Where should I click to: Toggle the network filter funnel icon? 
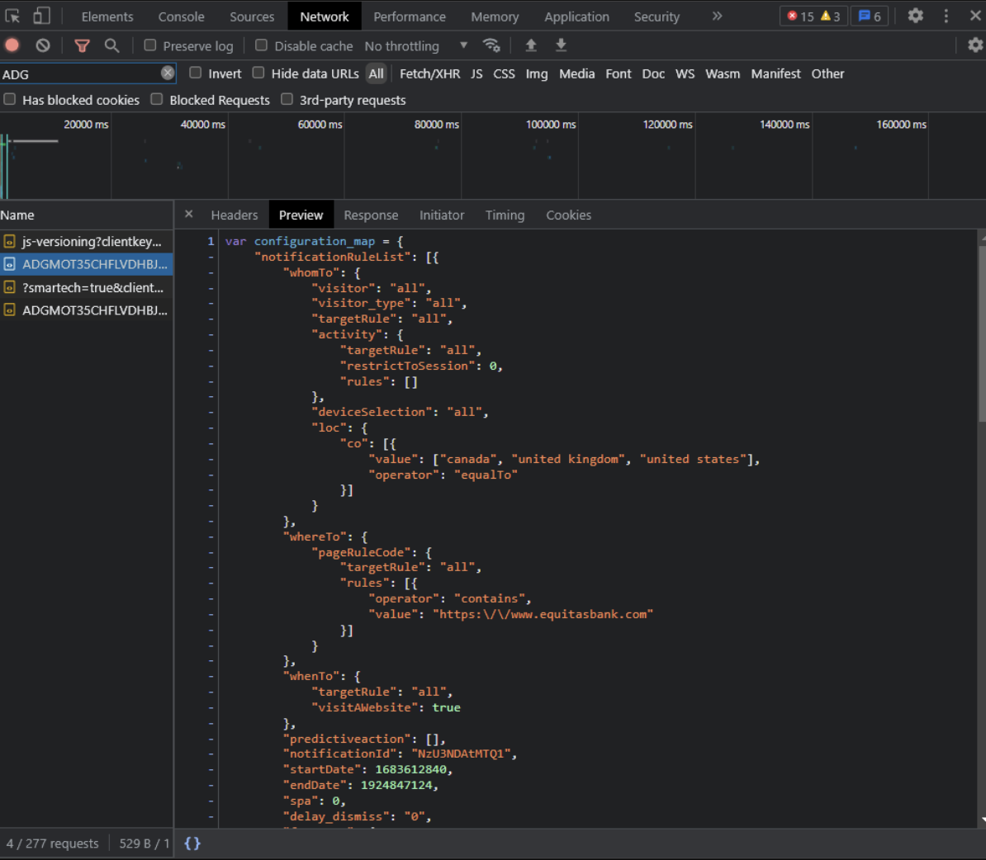pos(82,45)
